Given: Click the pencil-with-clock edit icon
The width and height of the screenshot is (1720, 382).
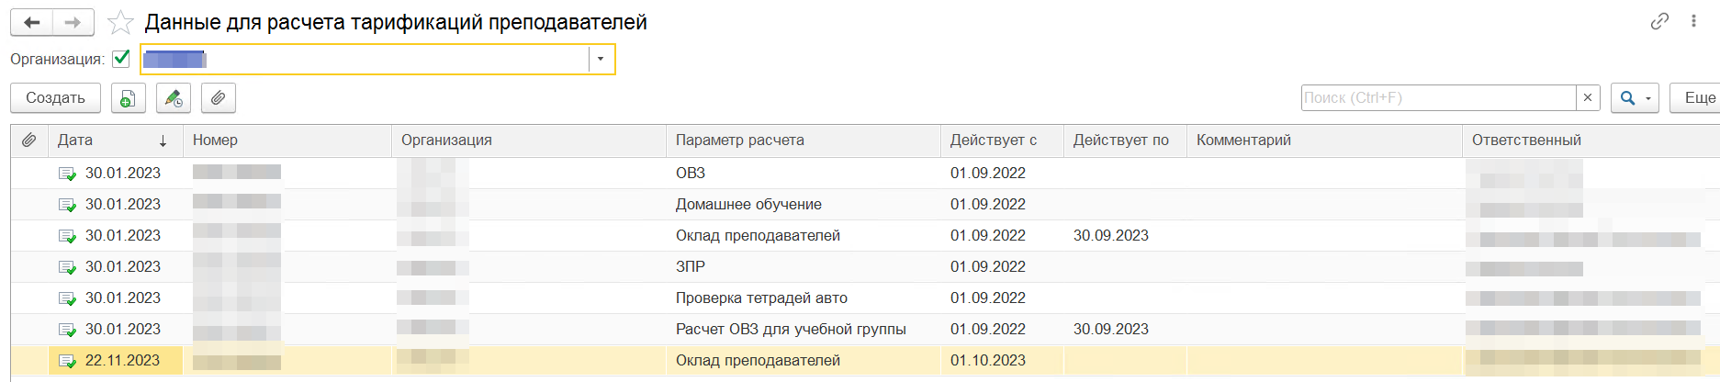Looking at the screenshot, I should point(174,98).
